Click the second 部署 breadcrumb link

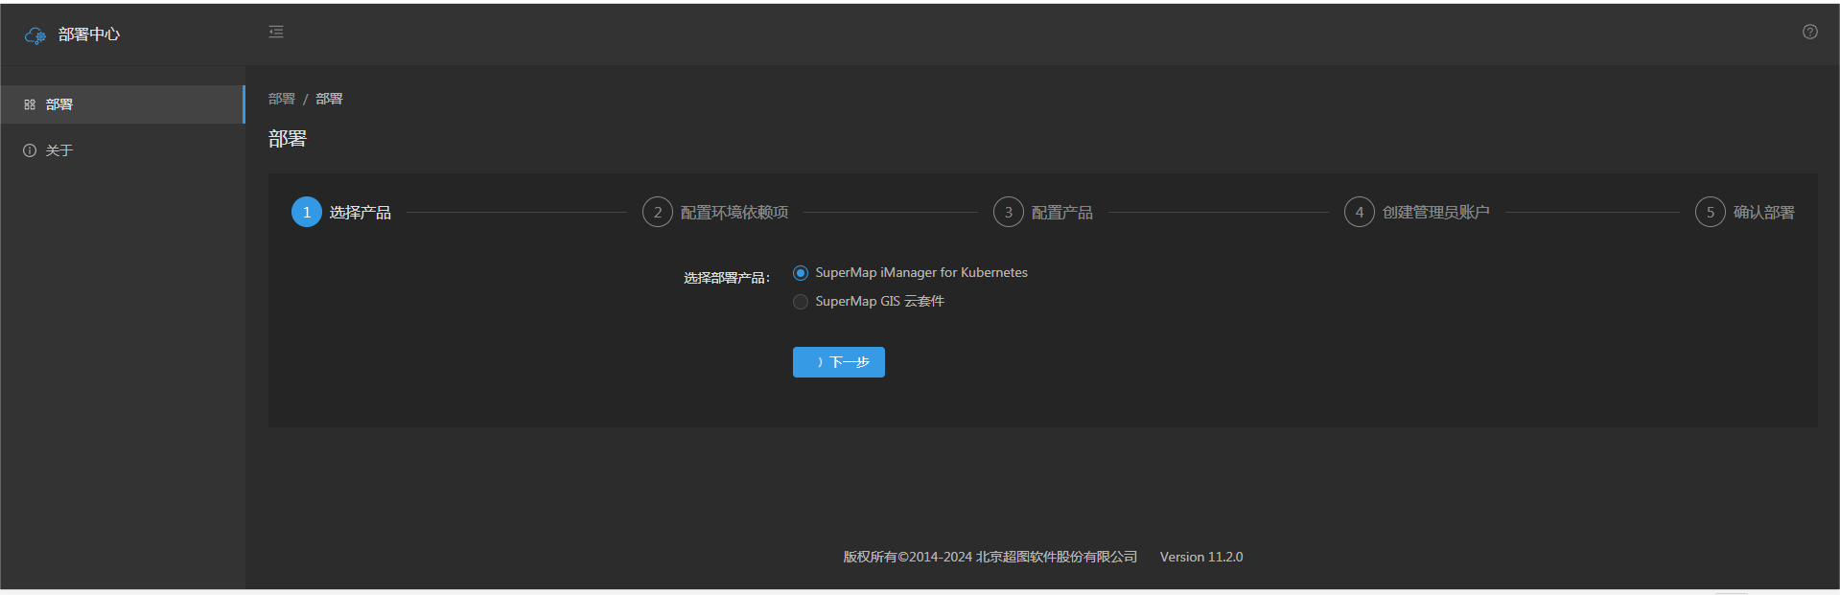pyautogui.click(x=329, y=99)
